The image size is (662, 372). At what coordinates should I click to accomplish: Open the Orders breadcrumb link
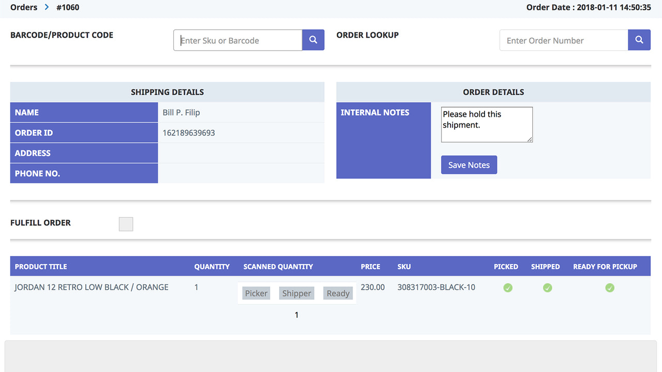(x=23, y=7)
